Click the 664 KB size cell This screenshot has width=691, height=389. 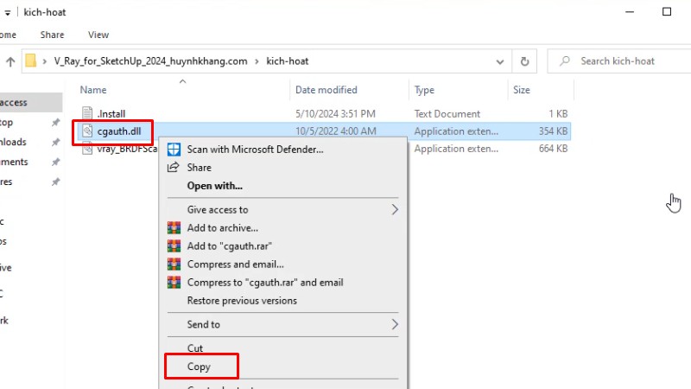[x=553, y=149]
